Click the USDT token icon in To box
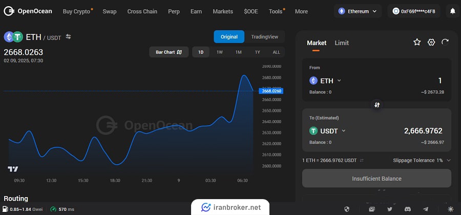 point(313,131)
